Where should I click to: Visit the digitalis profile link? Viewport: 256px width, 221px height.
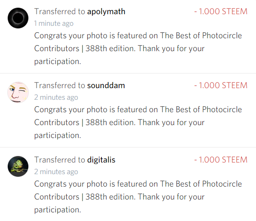point(101,160)
